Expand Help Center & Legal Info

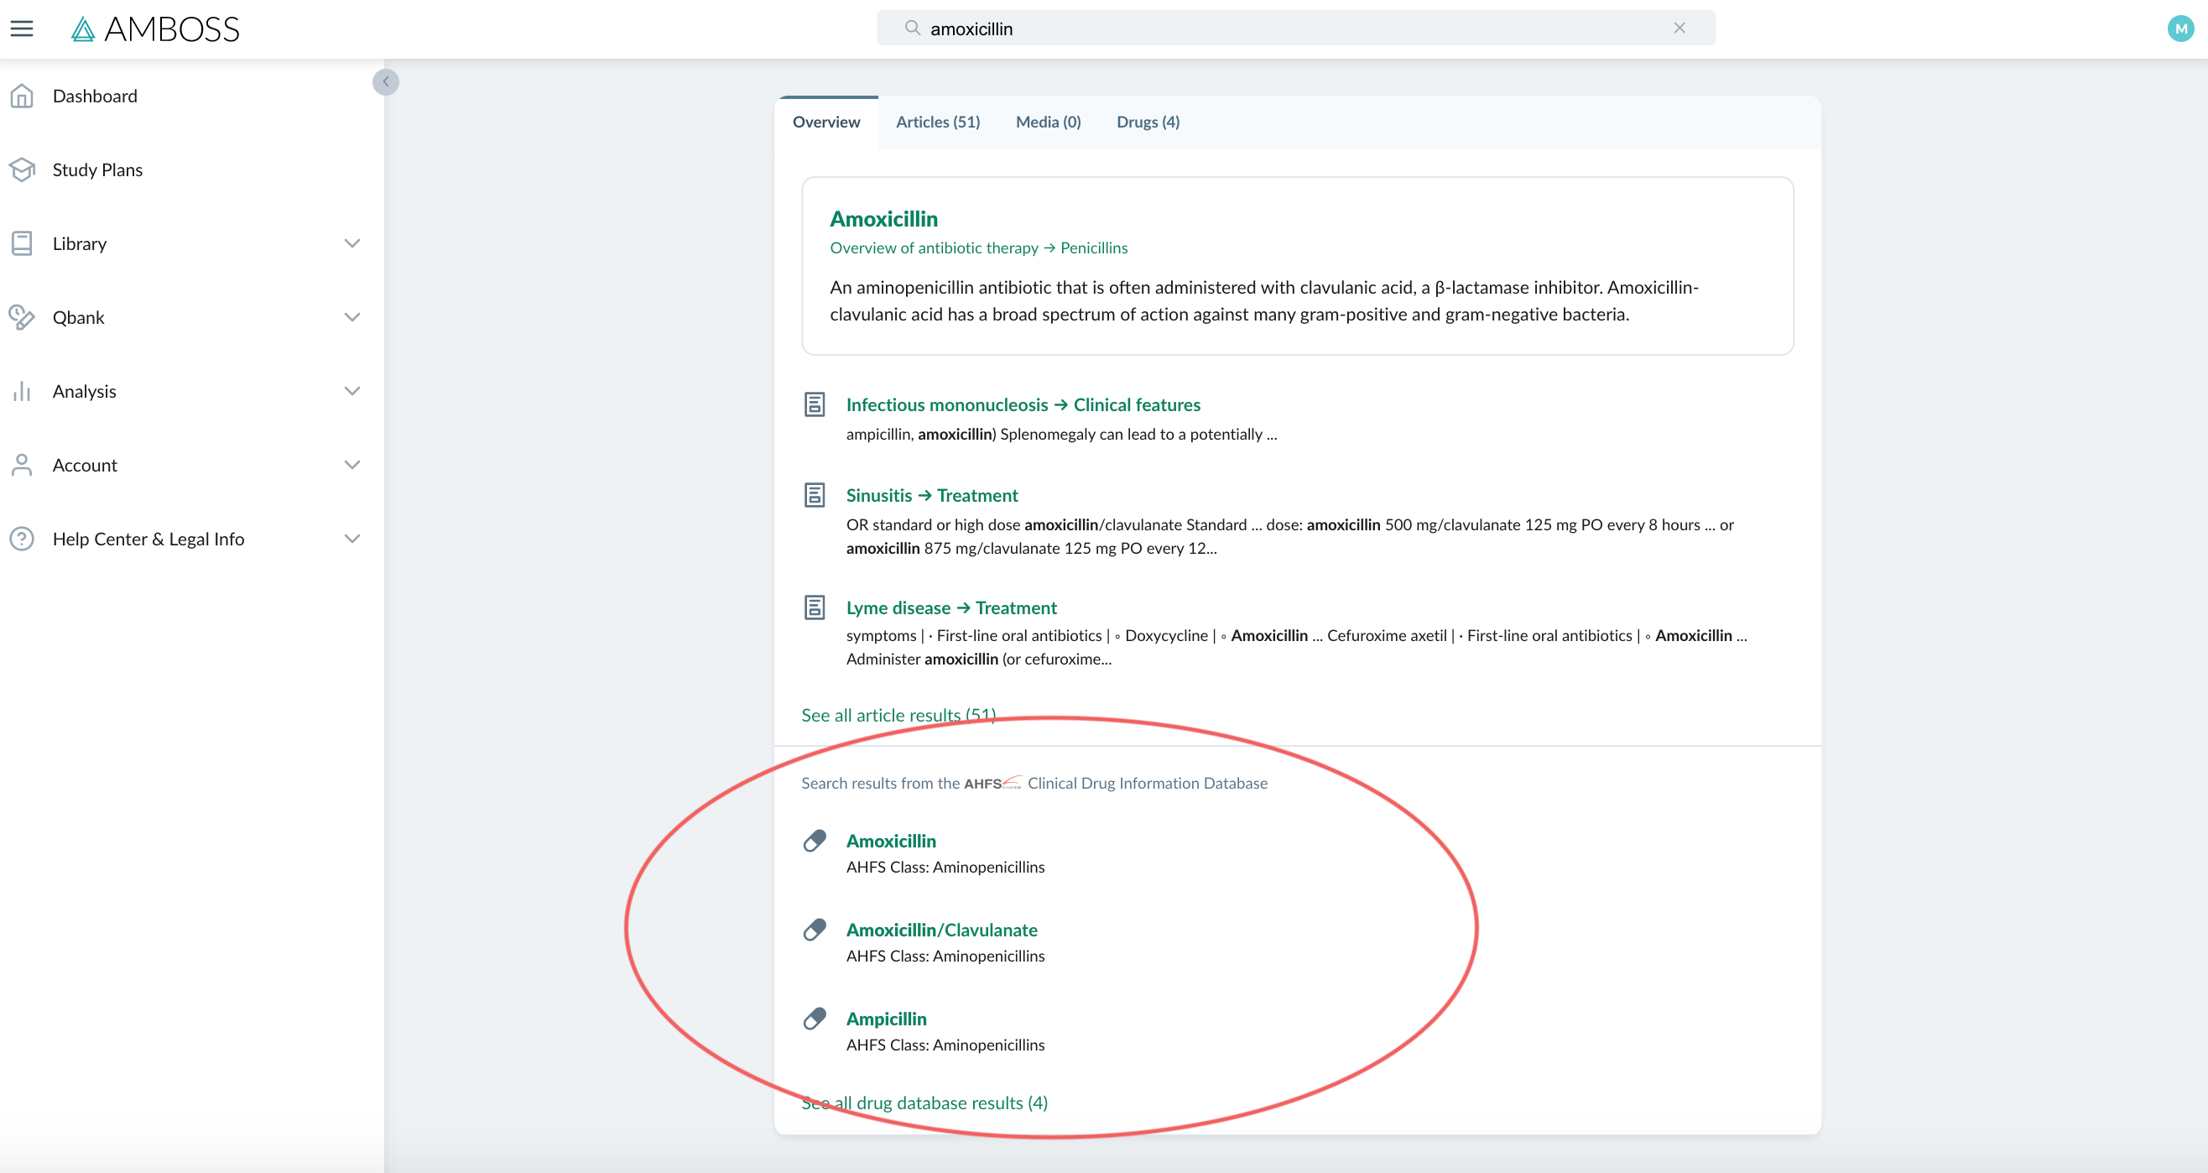[x=352, y=539]
